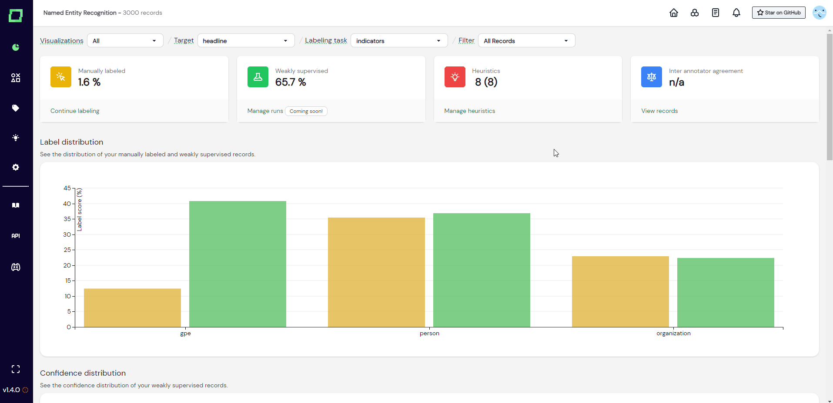
Task: Open the API sidebar icon
Action: coord(16,236)
